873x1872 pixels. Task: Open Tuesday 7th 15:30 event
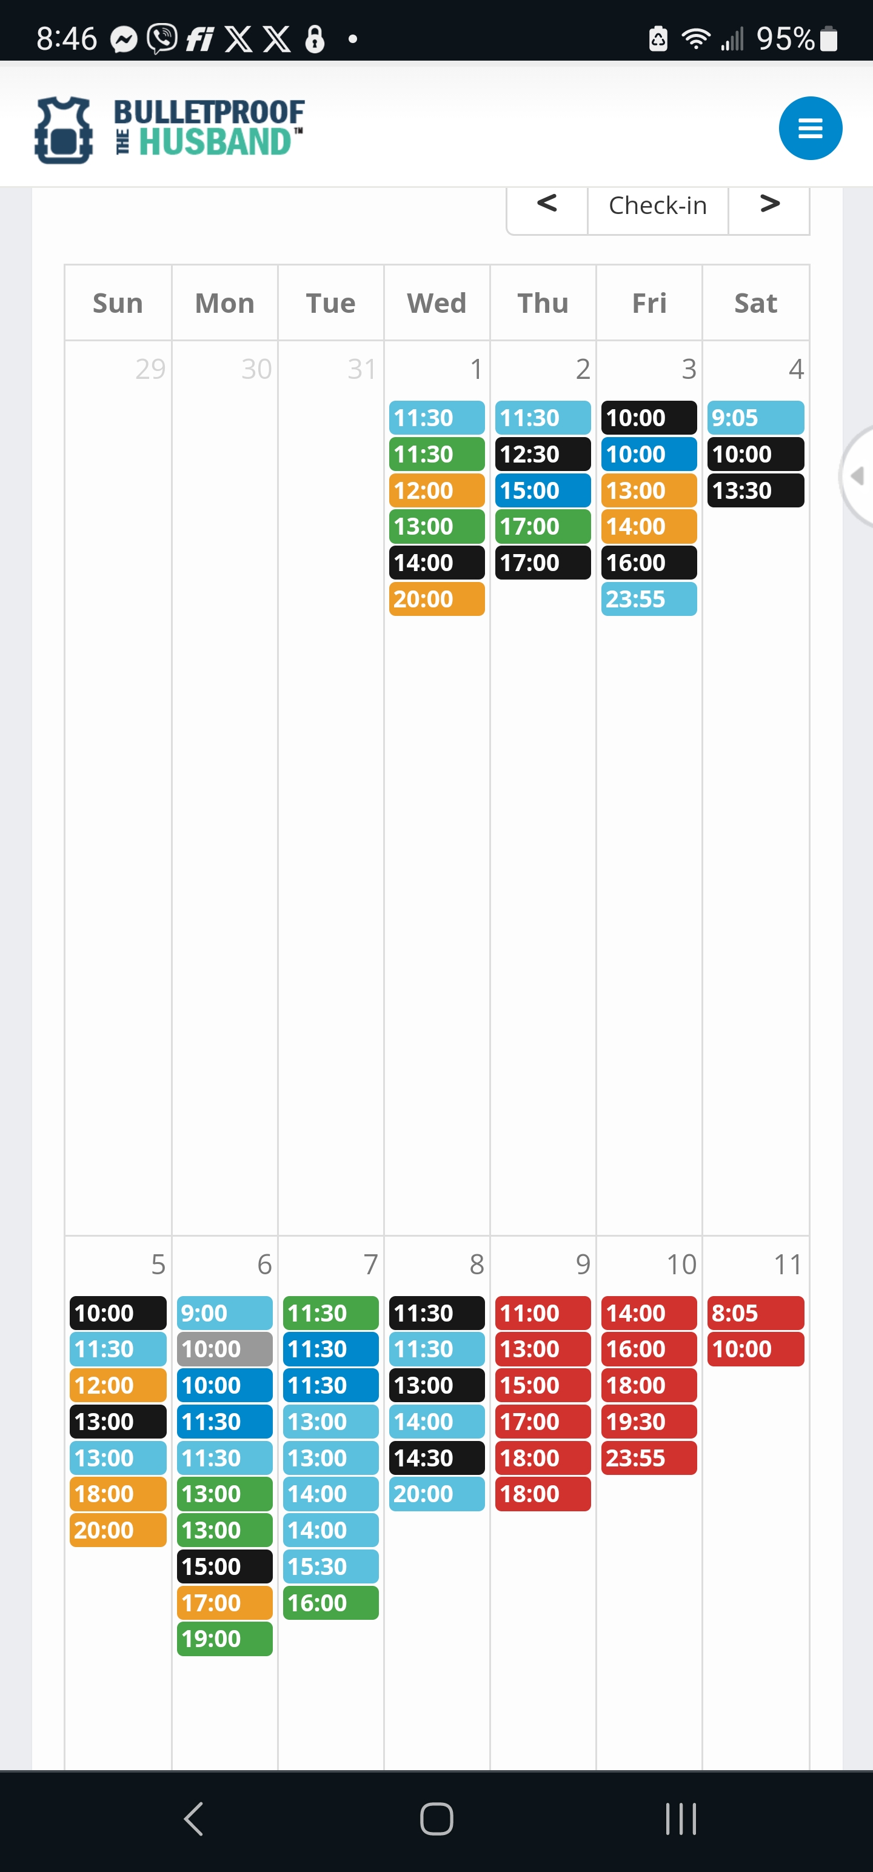tap(331, 1566)
